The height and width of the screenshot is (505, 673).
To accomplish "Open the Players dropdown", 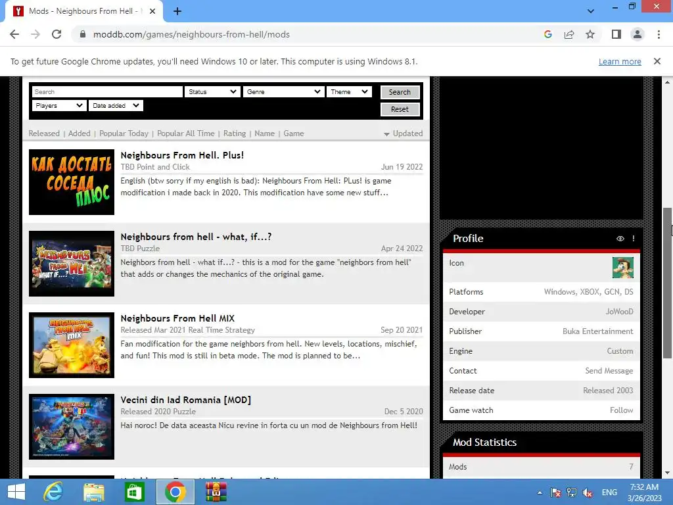I will tap(59, 106).
